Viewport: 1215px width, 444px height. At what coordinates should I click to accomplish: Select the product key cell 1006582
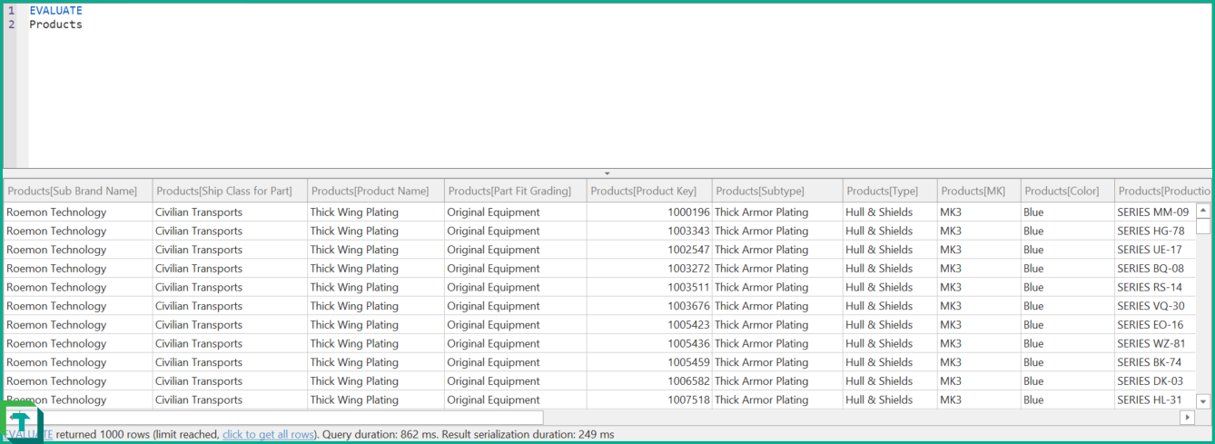[649, 381]
